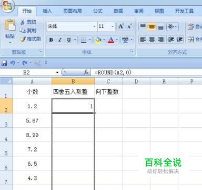Click cell containing 5.67
Viewport: 202px width, 190px height.
32,120
